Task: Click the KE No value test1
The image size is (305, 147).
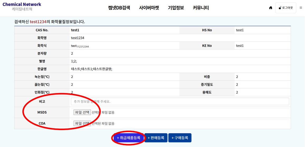Action: click(240, 46)
